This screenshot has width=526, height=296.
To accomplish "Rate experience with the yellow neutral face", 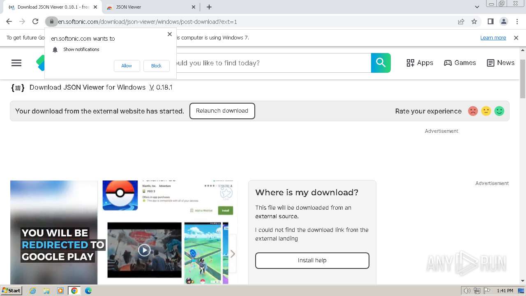I will coord(486,111).
